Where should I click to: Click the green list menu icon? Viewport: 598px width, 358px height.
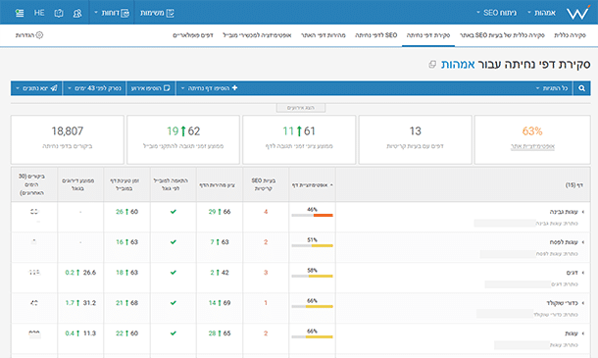click(20, 13)
